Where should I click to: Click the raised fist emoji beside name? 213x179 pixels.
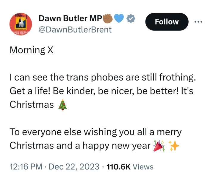point(108,19)
